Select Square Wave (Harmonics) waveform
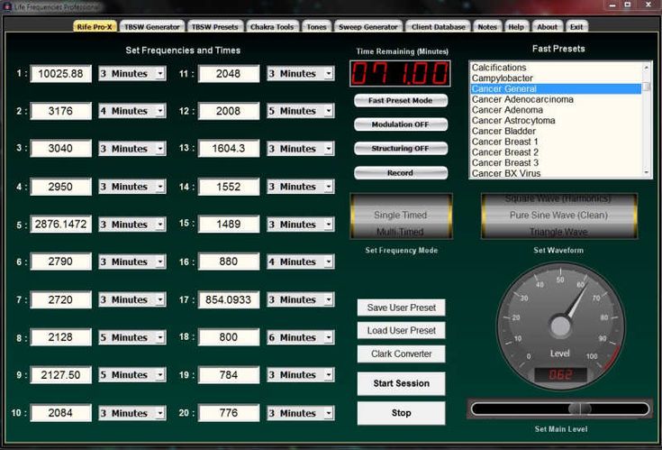The width and height of the screenshot is (662, 450). 558,198
